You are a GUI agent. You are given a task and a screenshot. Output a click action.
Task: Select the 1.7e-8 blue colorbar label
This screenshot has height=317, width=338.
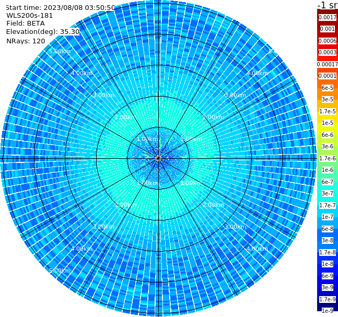[x=328, y=252]
